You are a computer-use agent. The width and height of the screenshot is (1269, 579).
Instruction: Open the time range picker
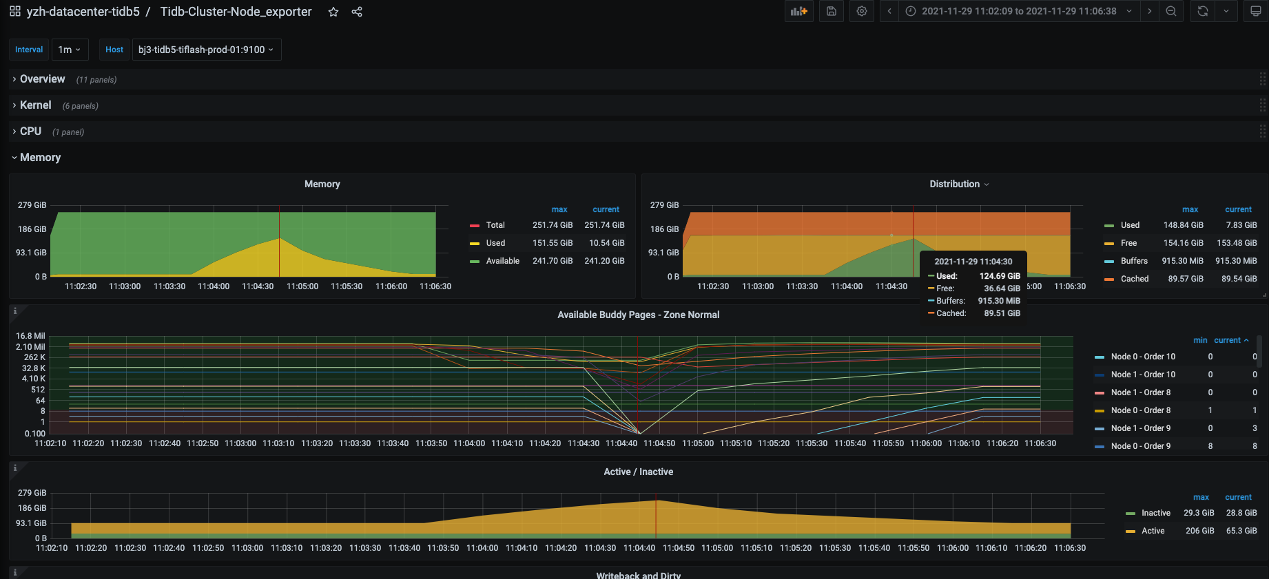[1019, 11]
